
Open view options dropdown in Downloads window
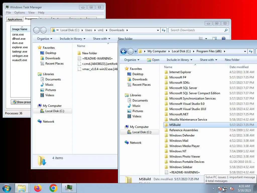click(x=206, y=39)
